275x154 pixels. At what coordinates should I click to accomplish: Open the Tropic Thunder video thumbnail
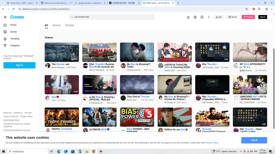coord(62,117)
